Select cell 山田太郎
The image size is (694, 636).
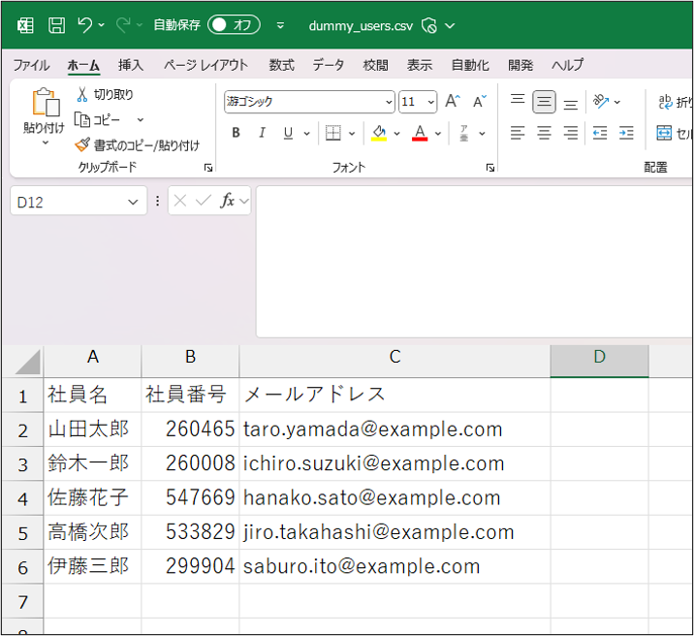pos(92,429)
